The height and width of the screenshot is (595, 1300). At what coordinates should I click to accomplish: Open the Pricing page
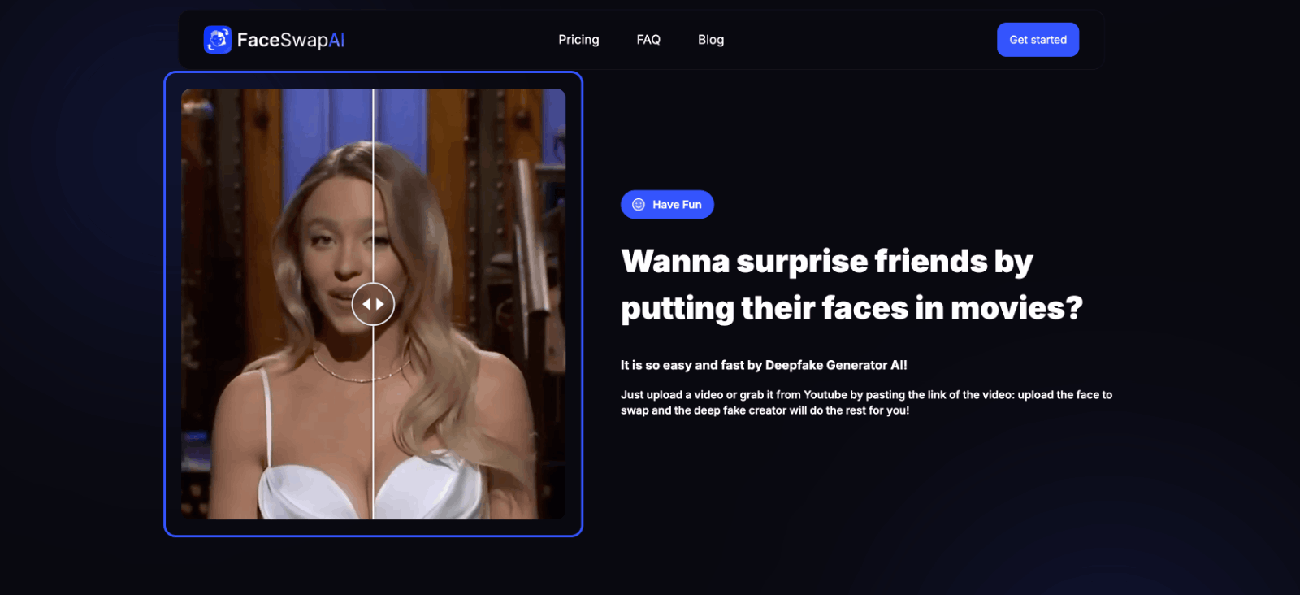tap(578, 40)
